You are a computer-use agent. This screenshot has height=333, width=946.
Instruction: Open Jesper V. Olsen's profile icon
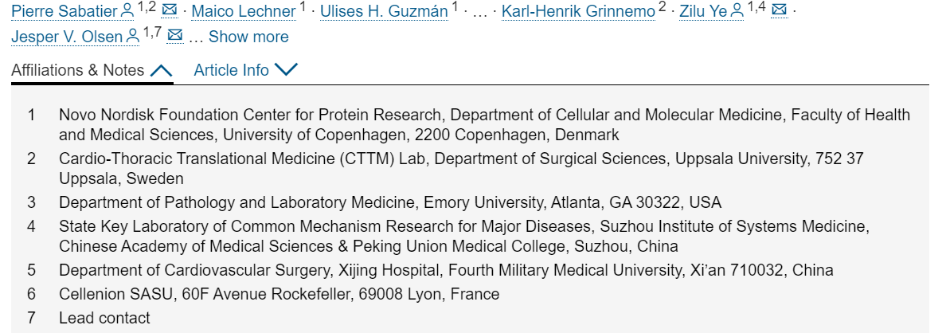coord(133,37)
